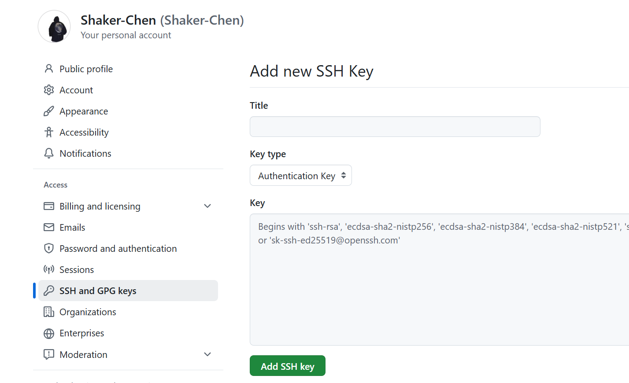Click the globe icon next to Enterprises
This screenshot has width=629, height=383.
point(49,333)
